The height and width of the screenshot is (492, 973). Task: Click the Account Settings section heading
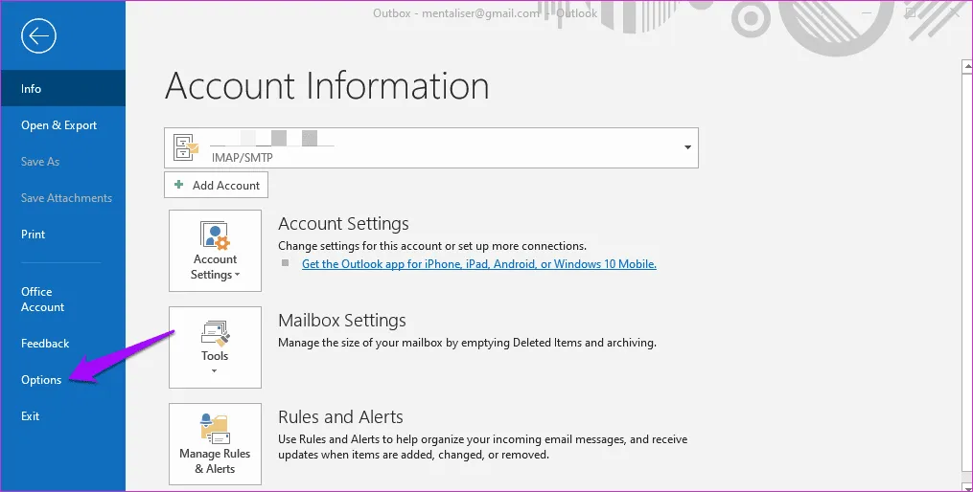pyautogui.click(x=344, y=224)
